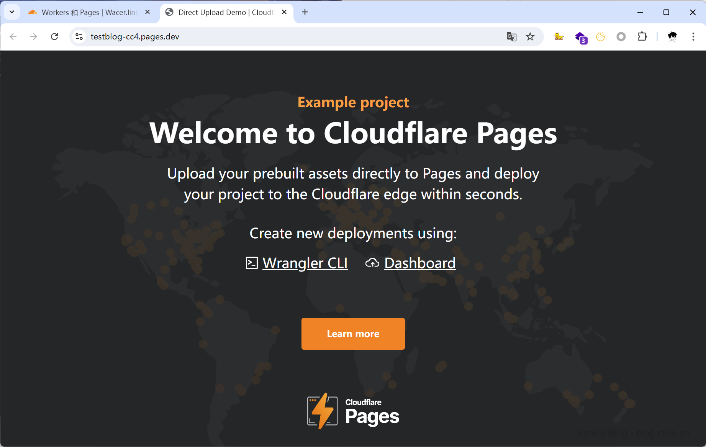
Task: Open the Chrome three-dot menu
Action: click(x=693, y=37)
